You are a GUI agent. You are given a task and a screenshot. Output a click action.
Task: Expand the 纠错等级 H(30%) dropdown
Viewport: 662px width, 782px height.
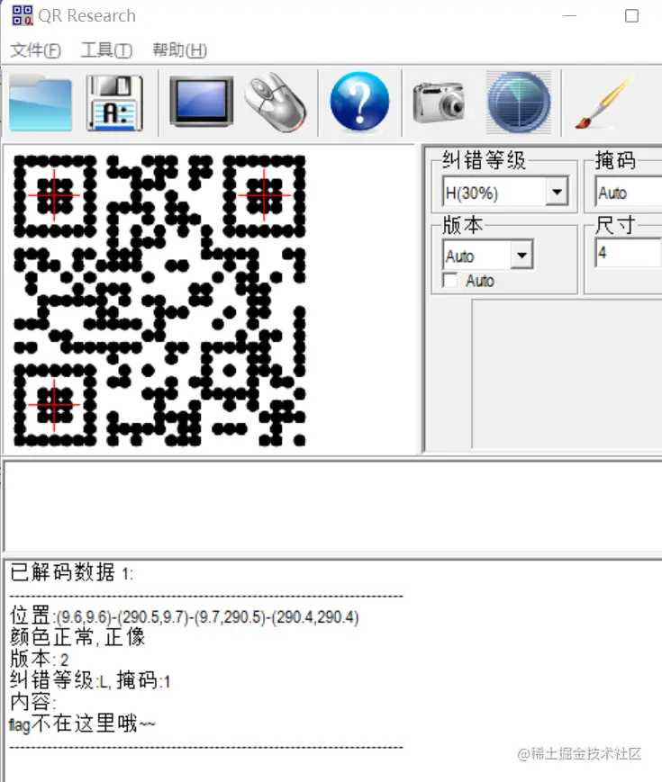pyautogui.click(x=558, y=192)
